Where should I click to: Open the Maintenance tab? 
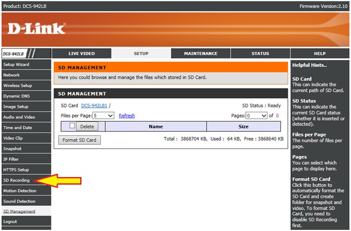pos(200,54)
